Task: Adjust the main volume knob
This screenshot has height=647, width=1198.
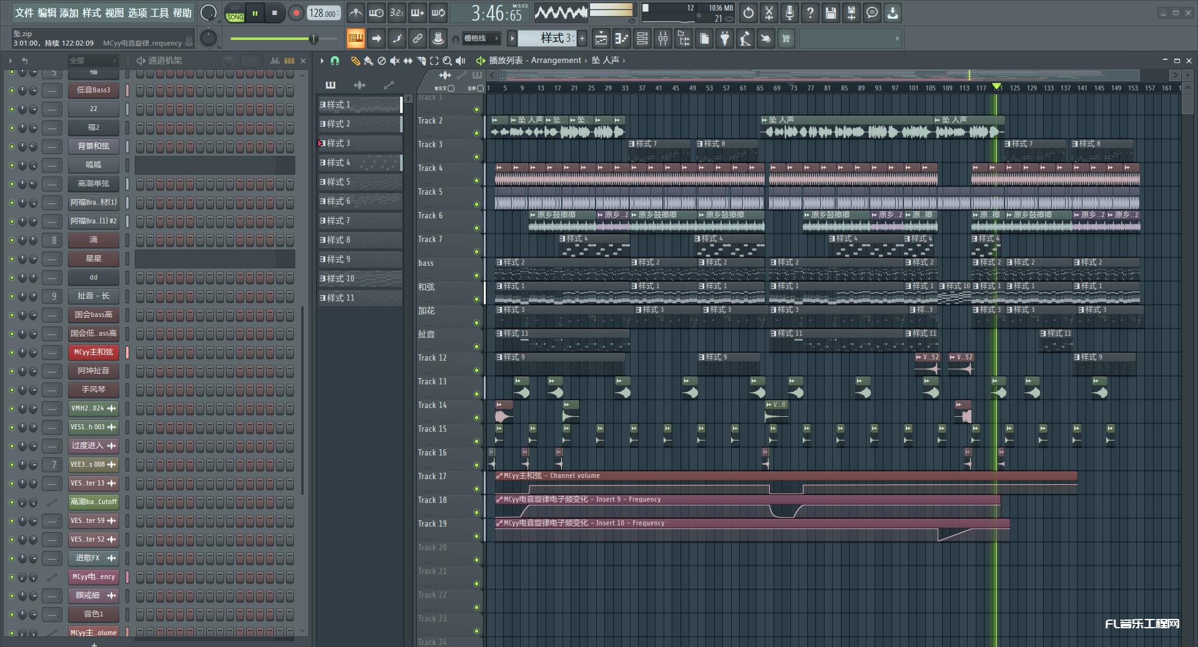Action: click(209, 12)
